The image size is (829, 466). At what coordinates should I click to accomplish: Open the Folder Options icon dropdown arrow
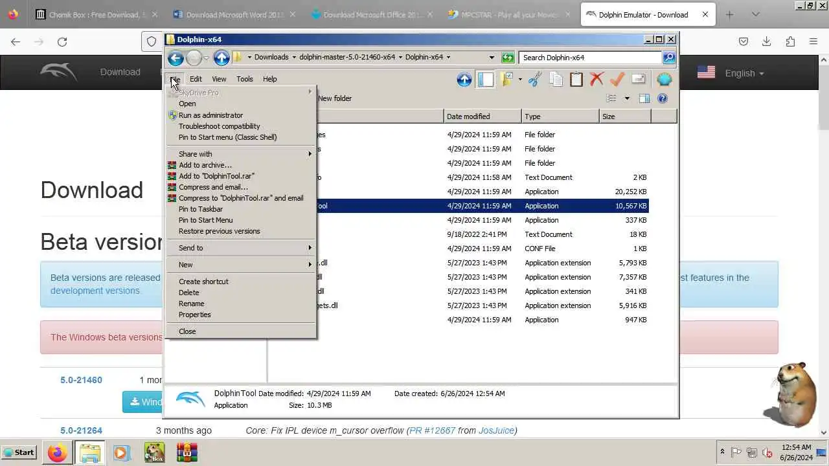pyautogui.click(x=519, y=80)
